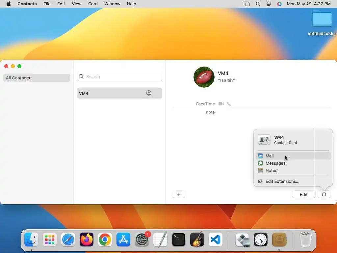Click the Stage Manager icon in menu bar
This screenshot has width=337, height=253.
[x=246, y=4]
